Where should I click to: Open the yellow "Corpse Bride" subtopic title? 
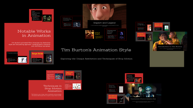click(37, 54)
